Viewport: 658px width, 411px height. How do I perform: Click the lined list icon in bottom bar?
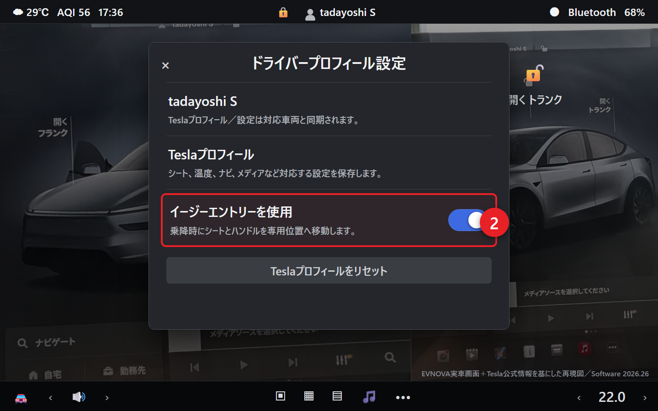pyautogui.click(x=337, y=396)
